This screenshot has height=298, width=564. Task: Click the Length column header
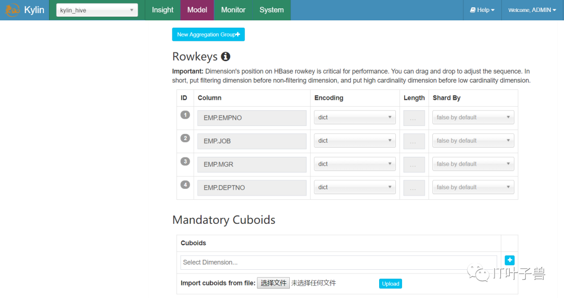414,98
